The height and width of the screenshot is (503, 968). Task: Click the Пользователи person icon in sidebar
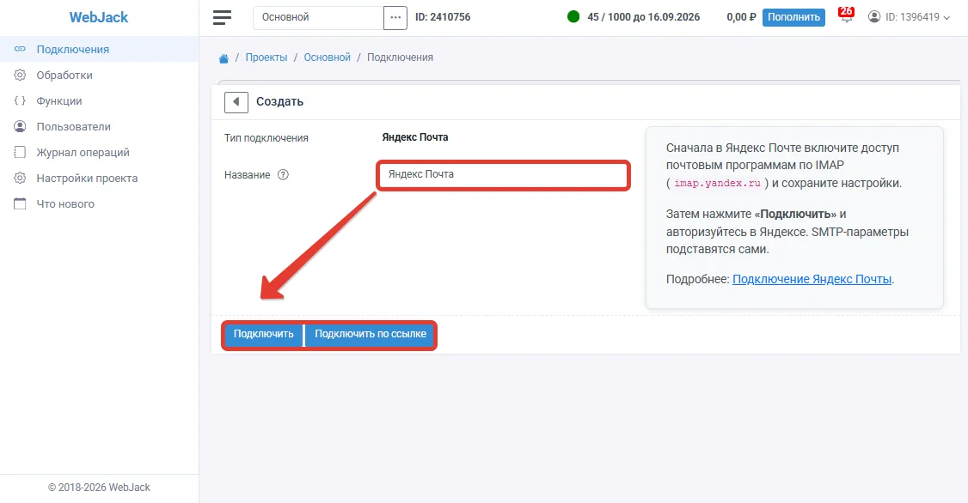(x=20, y=126)
